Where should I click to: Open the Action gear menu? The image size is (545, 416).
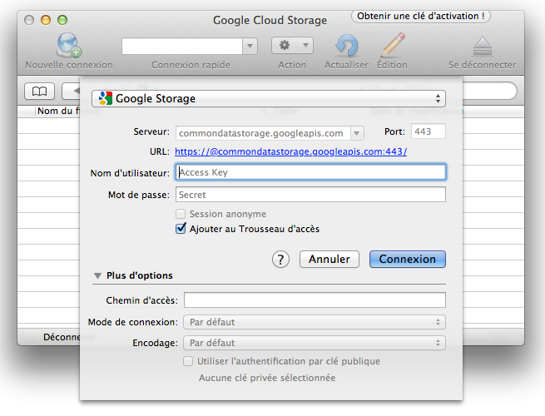[x=292, y=46]
